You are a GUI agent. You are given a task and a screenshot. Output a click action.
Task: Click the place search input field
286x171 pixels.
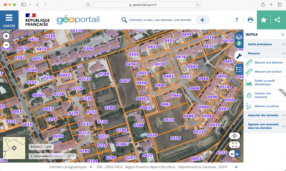pyautogui.click(x=161, y=20)
